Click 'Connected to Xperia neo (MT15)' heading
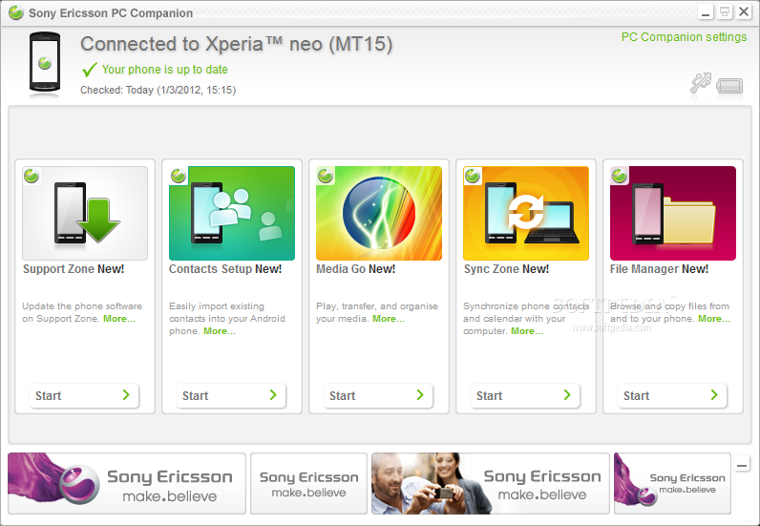Screen dimensions: 760x526 [236, 44]
